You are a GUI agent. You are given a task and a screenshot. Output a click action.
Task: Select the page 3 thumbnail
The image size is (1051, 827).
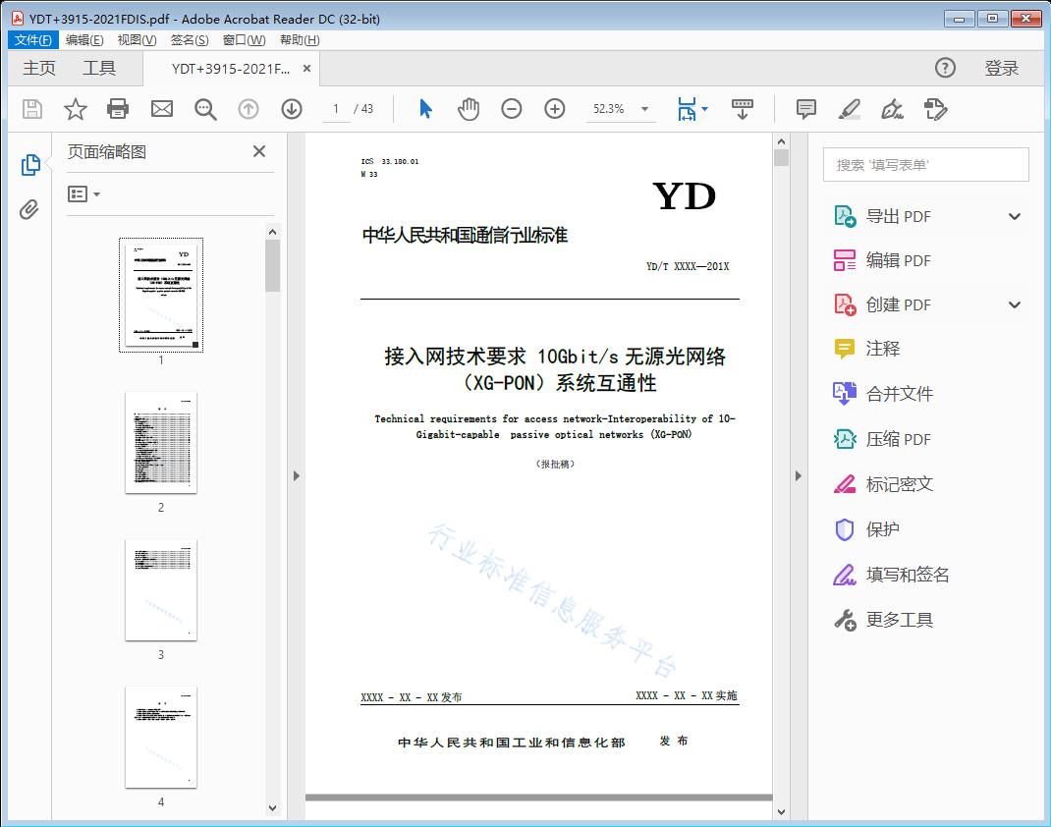(160, 589)
